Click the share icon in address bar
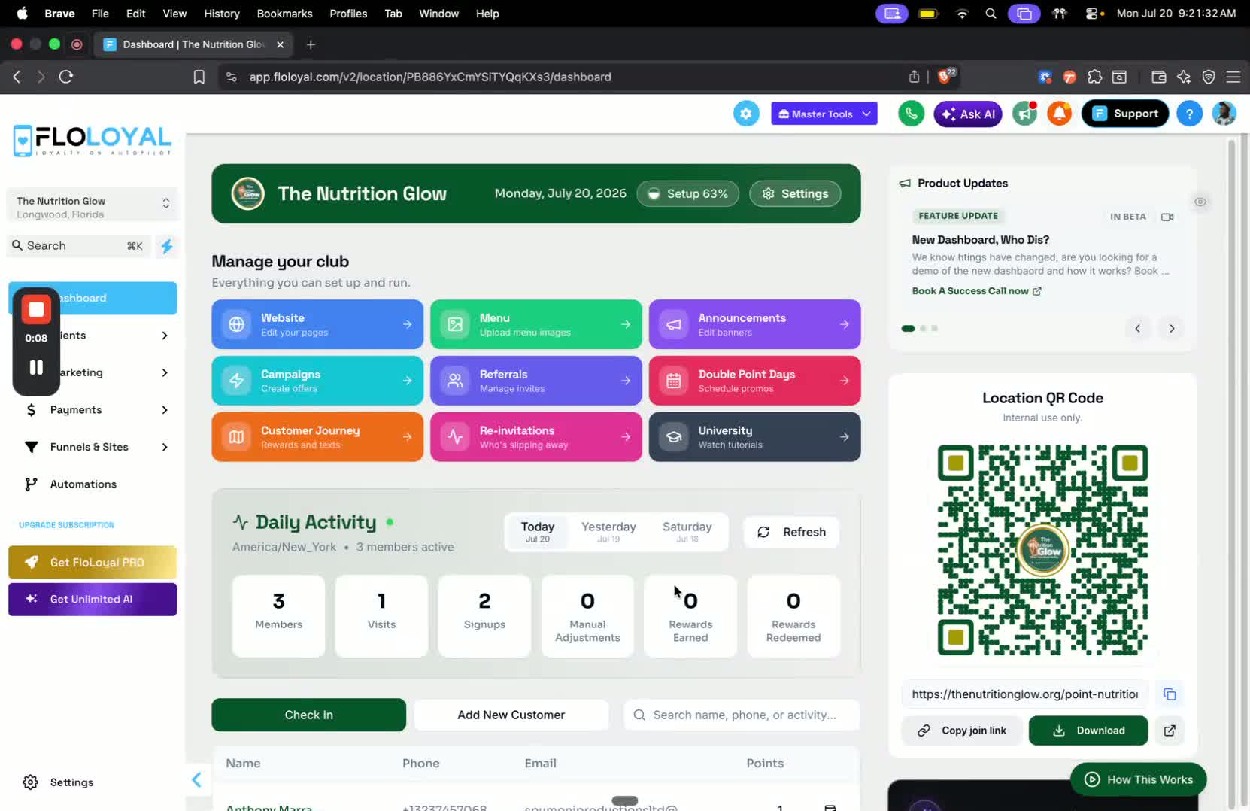The image size is (1250, 811). pyautogui.click(x=914, y=77)
